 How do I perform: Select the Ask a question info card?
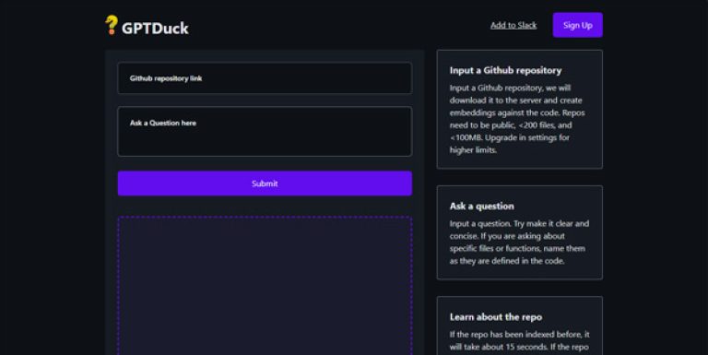519,232
